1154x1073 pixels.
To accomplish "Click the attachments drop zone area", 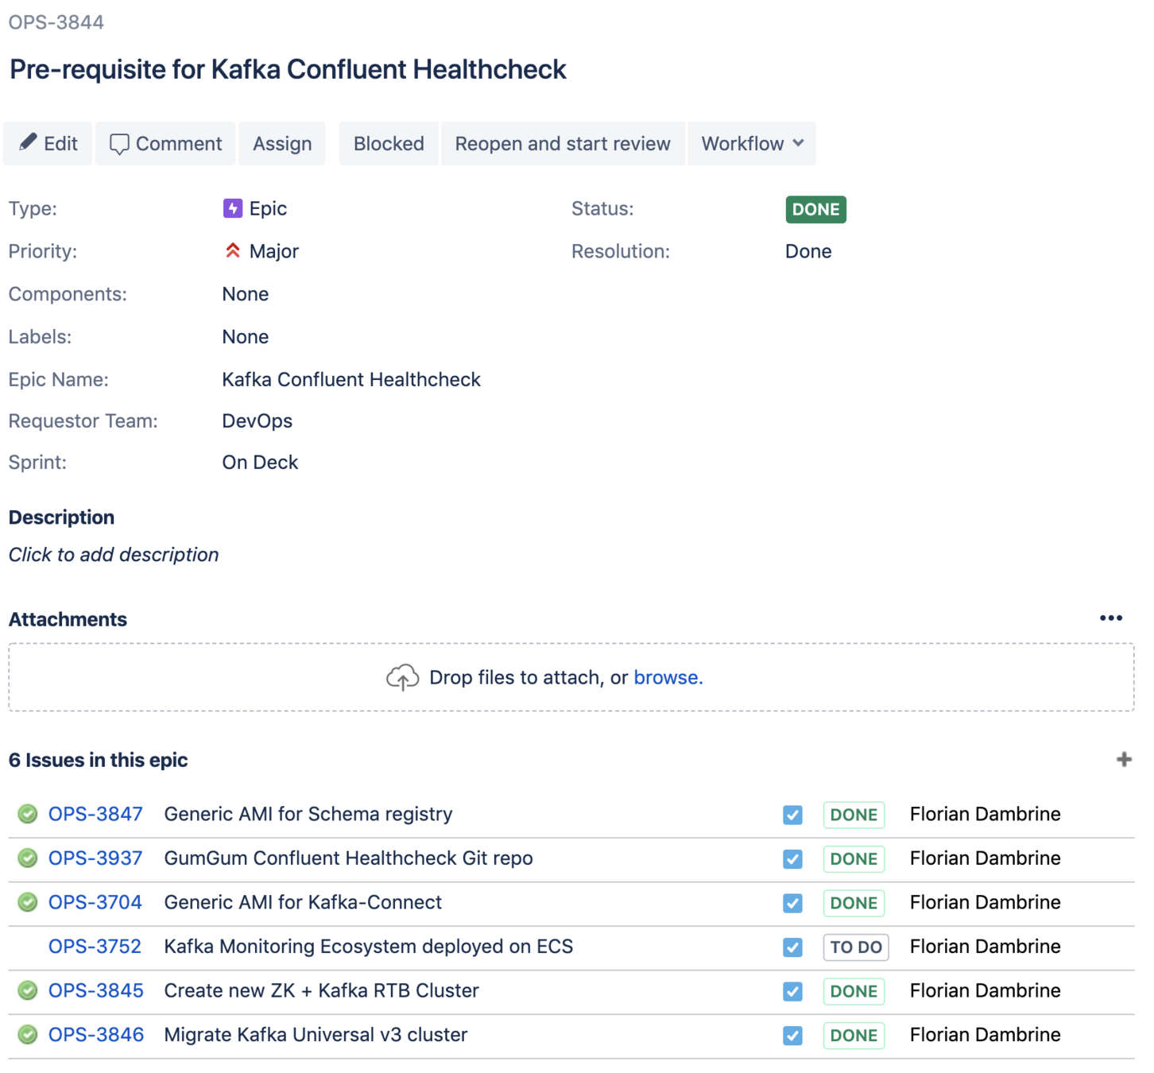I will point(571,677).
